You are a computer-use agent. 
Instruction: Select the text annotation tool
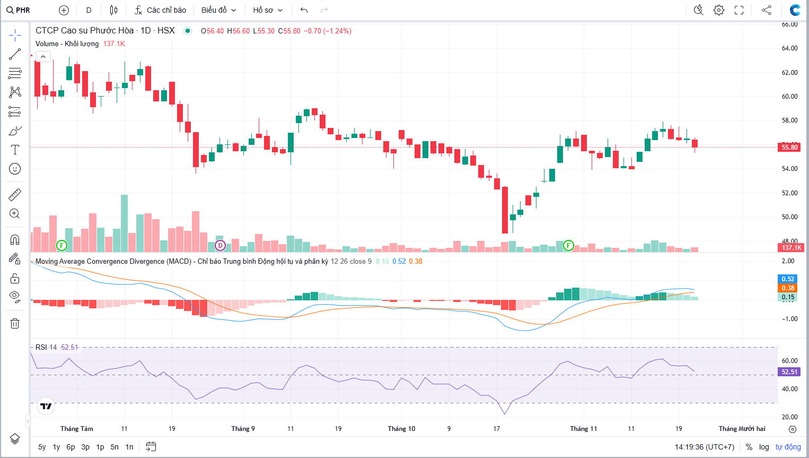coord(15,150)
